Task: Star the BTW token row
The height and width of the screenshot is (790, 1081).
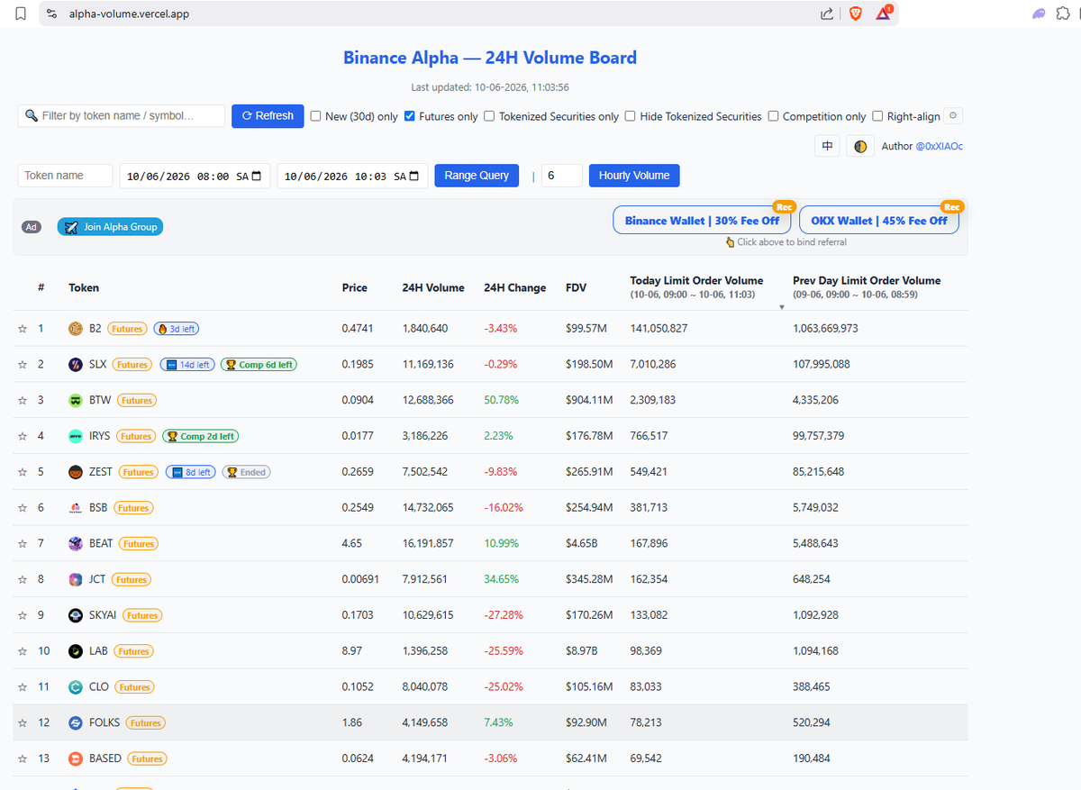Action: 23,400
